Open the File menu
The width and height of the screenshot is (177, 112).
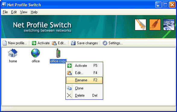(5, 12)
